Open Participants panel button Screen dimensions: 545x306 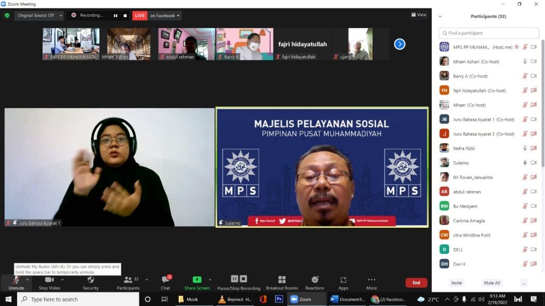(x=128, y=283)
